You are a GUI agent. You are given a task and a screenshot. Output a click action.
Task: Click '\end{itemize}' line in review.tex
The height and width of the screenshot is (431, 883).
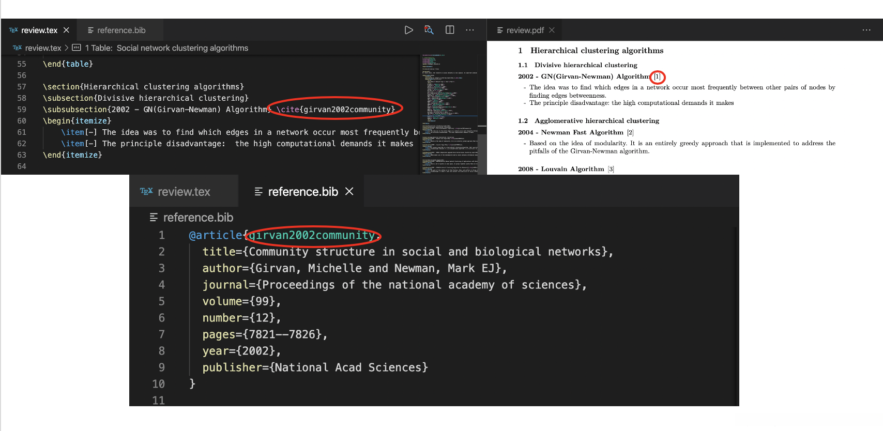pyautogui.click(x=72, y=155)
